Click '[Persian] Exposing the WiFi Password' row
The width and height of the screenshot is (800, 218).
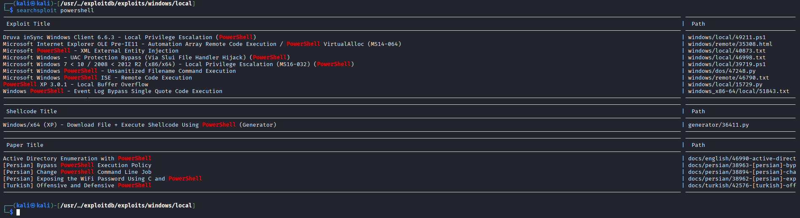point(103,179)
